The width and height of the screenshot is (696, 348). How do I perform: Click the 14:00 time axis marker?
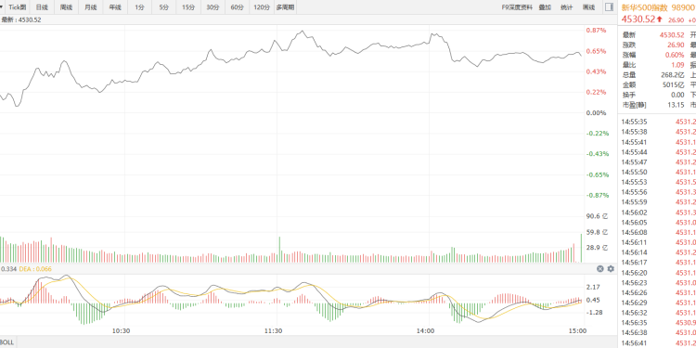(426, 330)
